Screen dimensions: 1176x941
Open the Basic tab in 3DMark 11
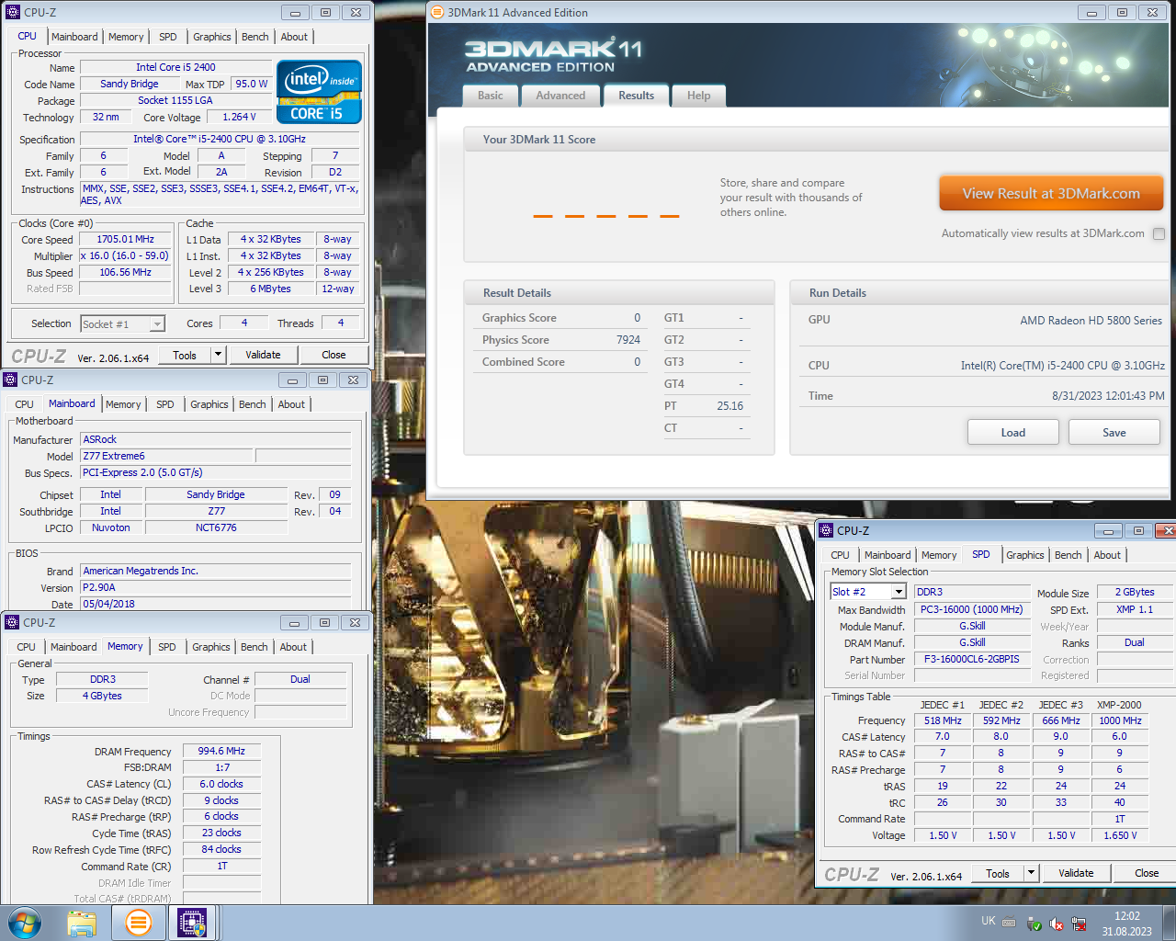pos(491,96)
